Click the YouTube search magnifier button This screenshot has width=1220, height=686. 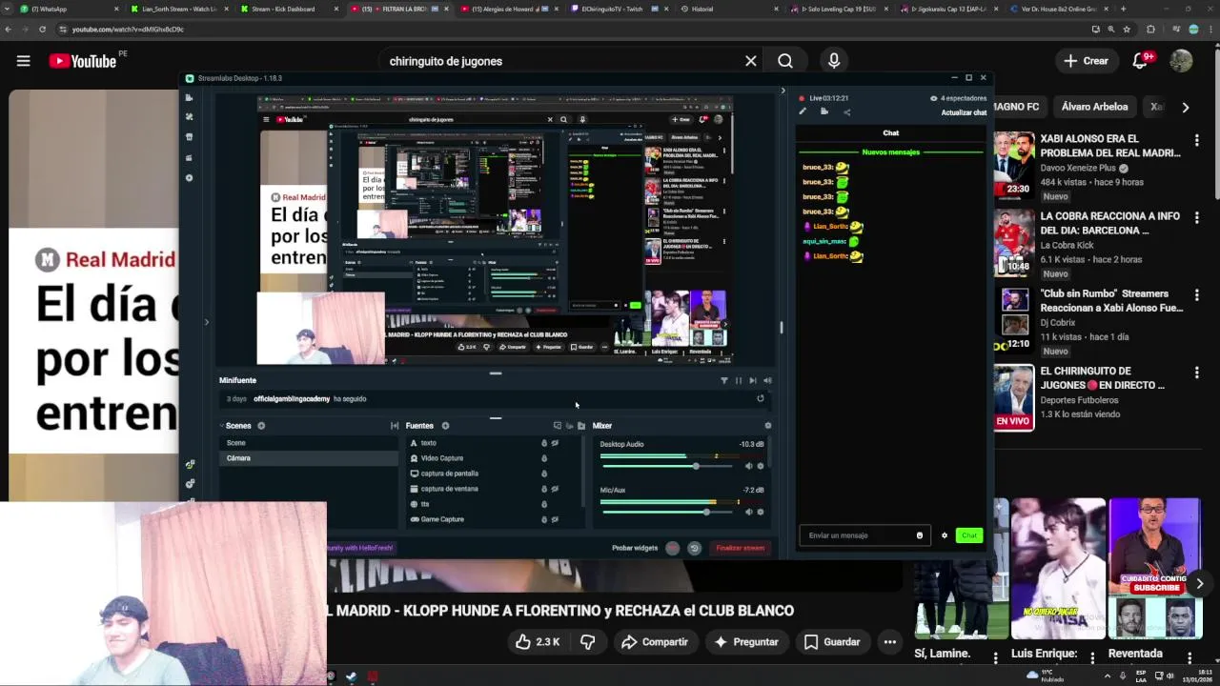(x=785, y=61)
